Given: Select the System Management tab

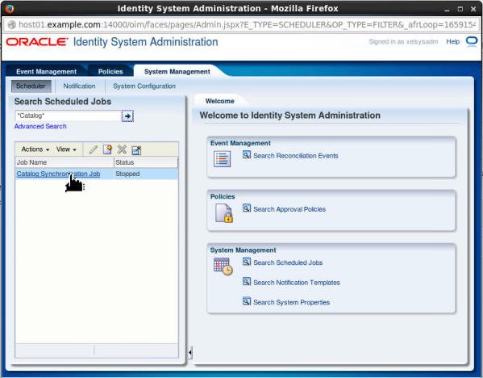Looking at the screenshot, I should click(177, 72).
